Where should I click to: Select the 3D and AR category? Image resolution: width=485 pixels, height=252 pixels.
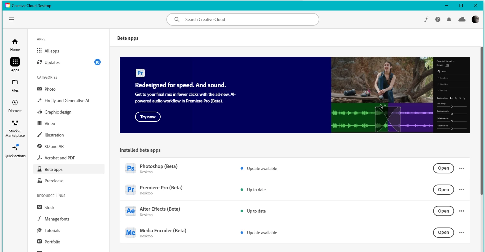tap(69, 146)
